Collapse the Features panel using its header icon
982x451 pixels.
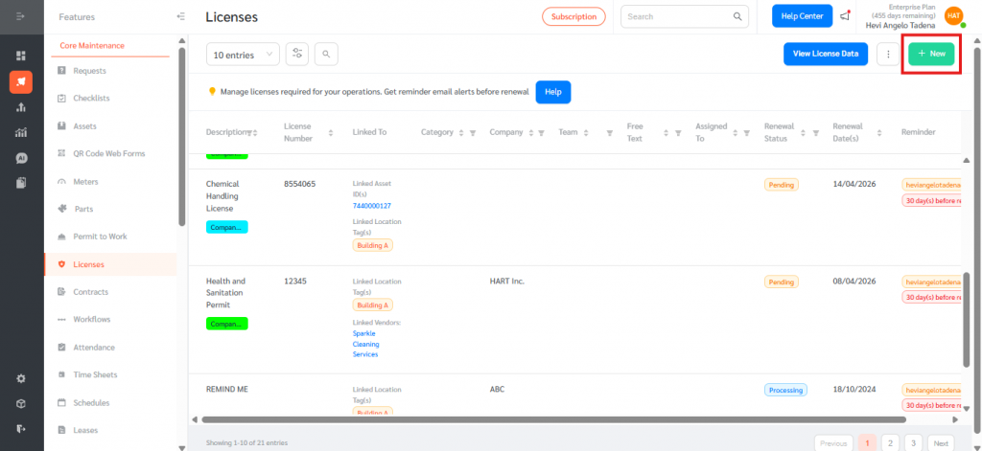coord(181,16)
